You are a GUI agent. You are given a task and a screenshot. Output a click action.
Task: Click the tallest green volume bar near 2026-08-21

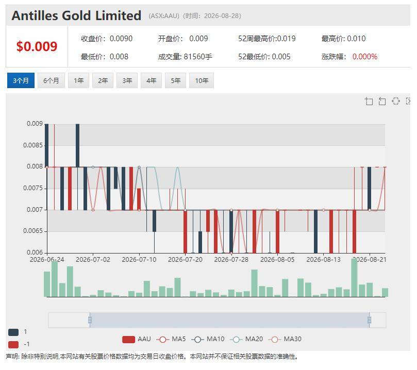[x=354, y=277]
